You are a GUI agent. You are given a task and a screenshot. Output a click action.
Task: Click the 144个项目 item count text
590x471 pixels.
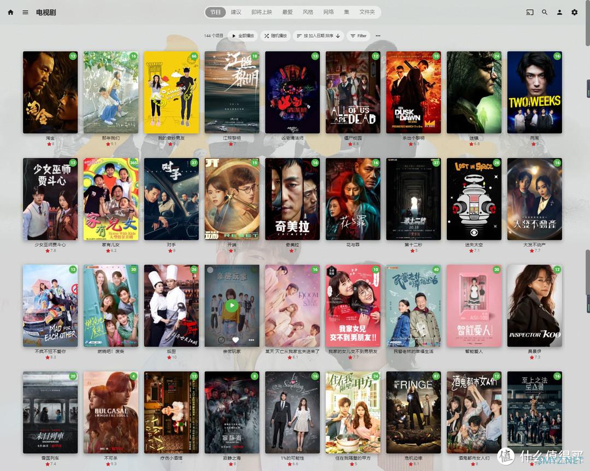214,36
